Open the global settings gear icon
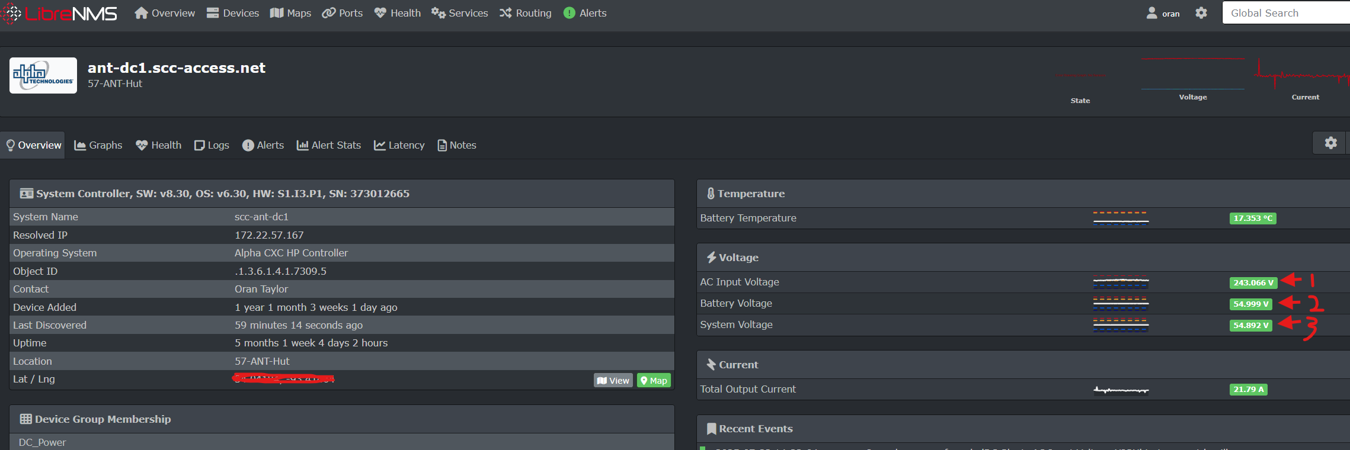1350x450 pixels. tap(1201, 13)
